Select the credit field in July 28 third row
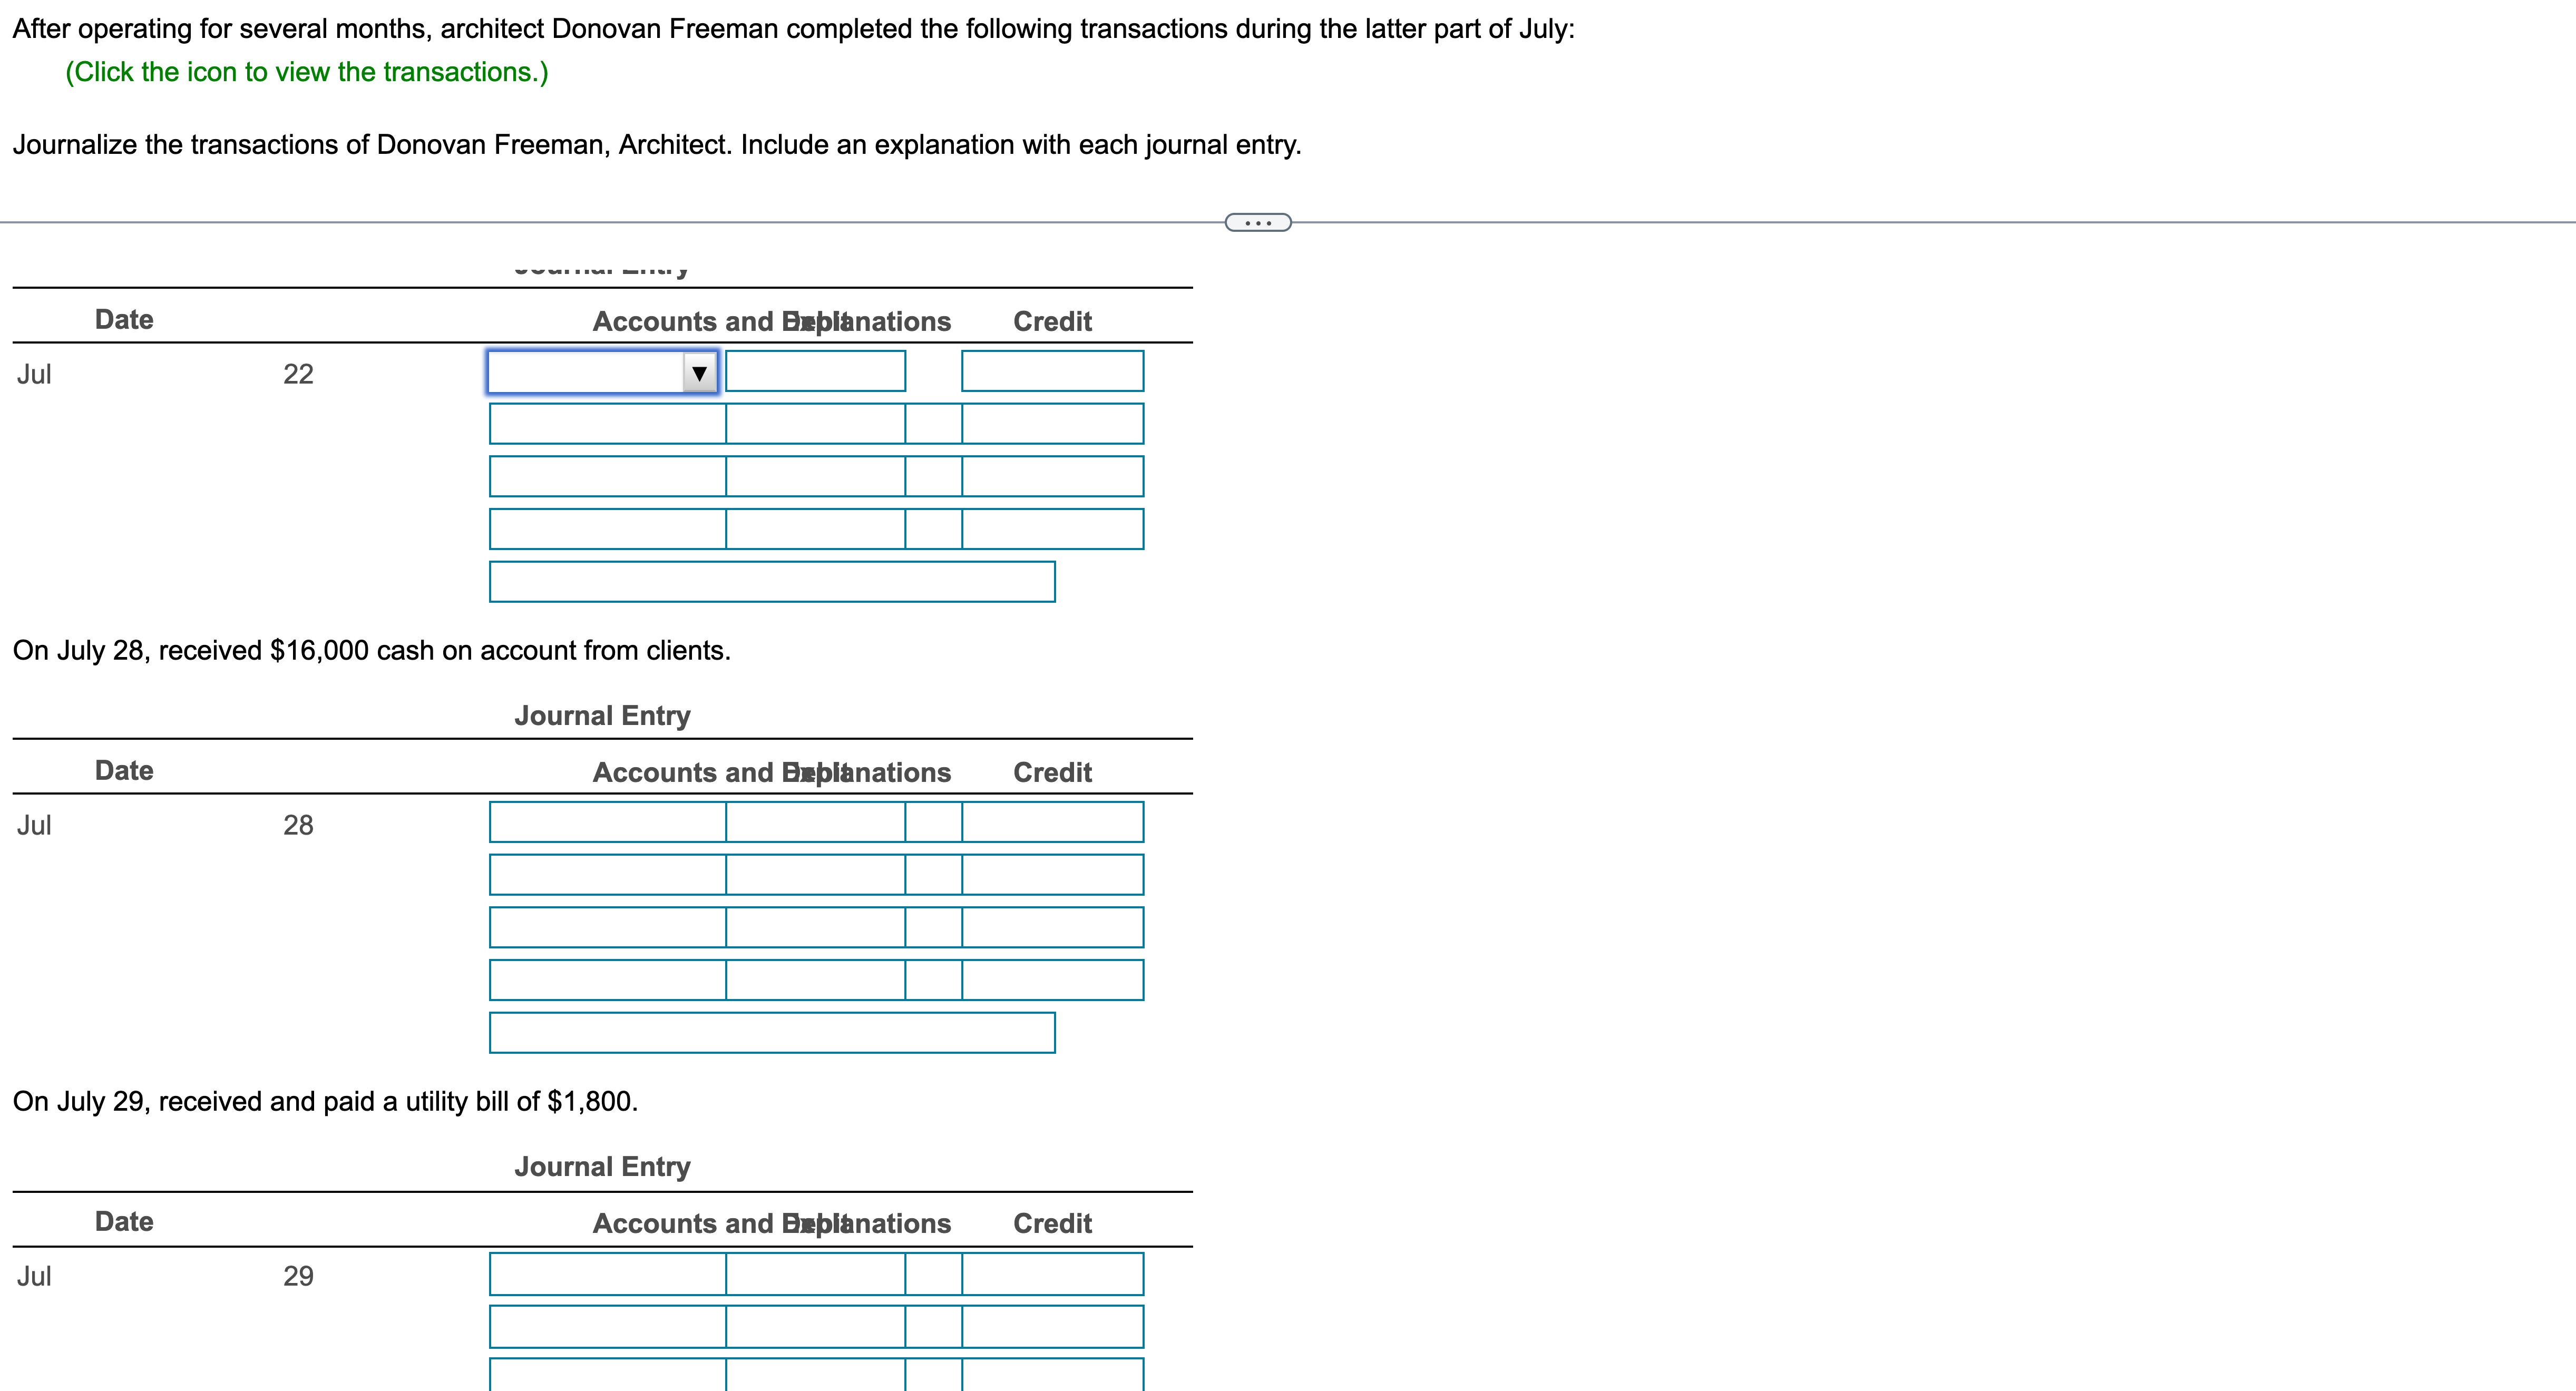 [x=1052, y=927]
